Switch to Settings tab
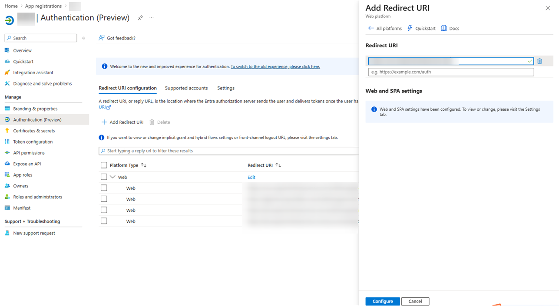559x306 pixels. click(x=226, y=88)
